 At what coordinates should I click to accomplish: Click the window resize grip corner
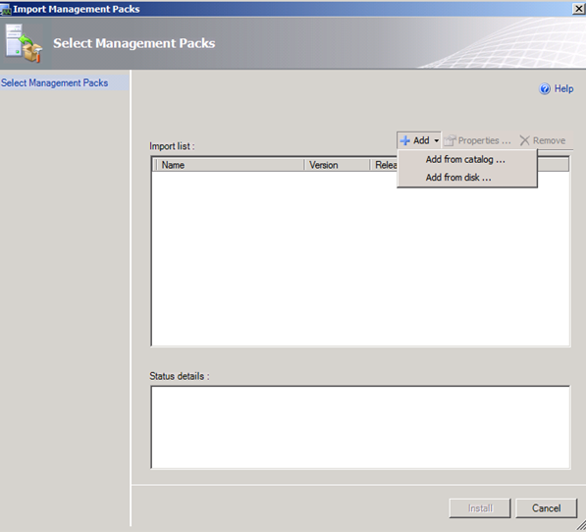click(580, 526)
